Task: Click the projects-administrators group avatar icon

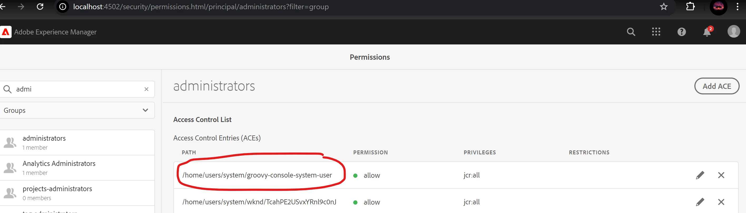Action: pos(10,193)
